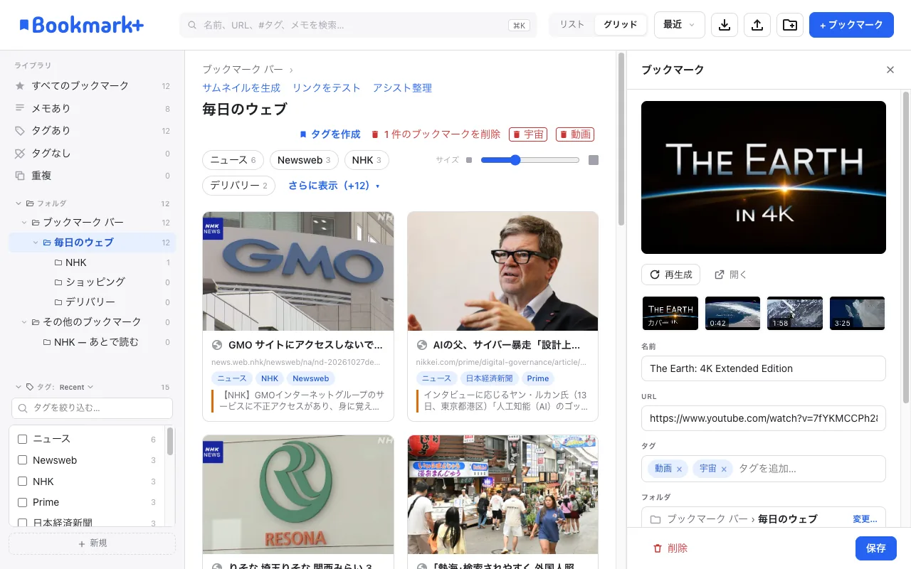
Task: Check the NHK tag checkbox
Action: point(22,482)
